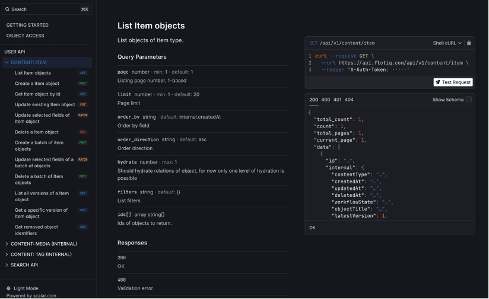
Task: Click the "latestVersion" JSON key
Action: click(x=355, y=216)
